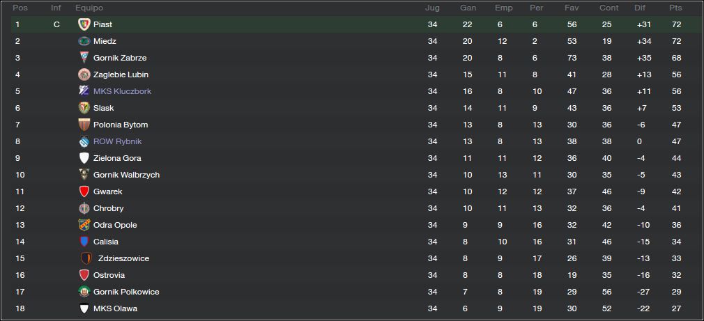Screen dimensions: 704x321
Task: Click the Polonia Bytom striped badge
Action: [x=84, y=125]
